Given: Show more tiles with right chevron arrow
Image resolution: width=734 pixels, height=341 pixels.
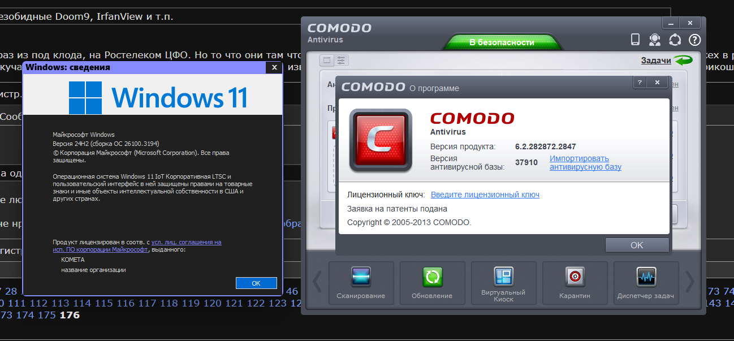Looking at the screenshot, I should click(689, 280).
